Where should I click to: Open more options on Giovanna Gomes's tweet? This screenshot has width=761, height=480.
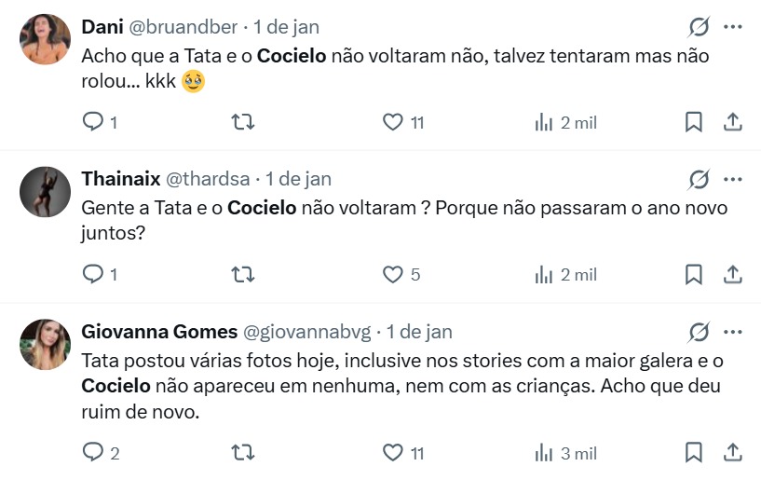click(x=733, y=332)
